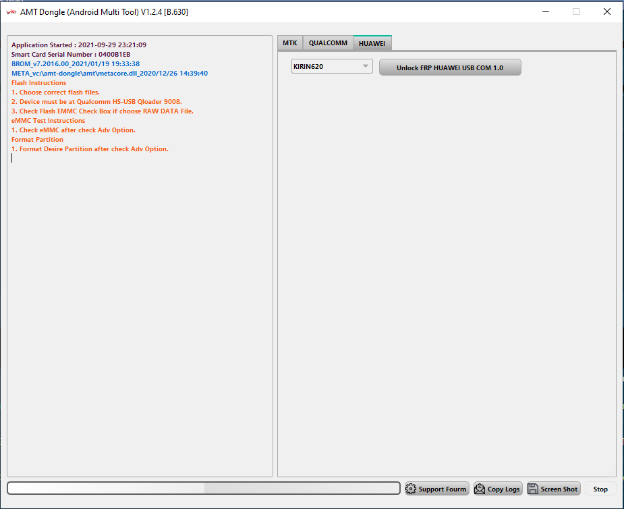Image resolution: width=624 pixels, height=509 pixels.
Task: Click the resize grip in the panel corner
Action: (612, 473)
